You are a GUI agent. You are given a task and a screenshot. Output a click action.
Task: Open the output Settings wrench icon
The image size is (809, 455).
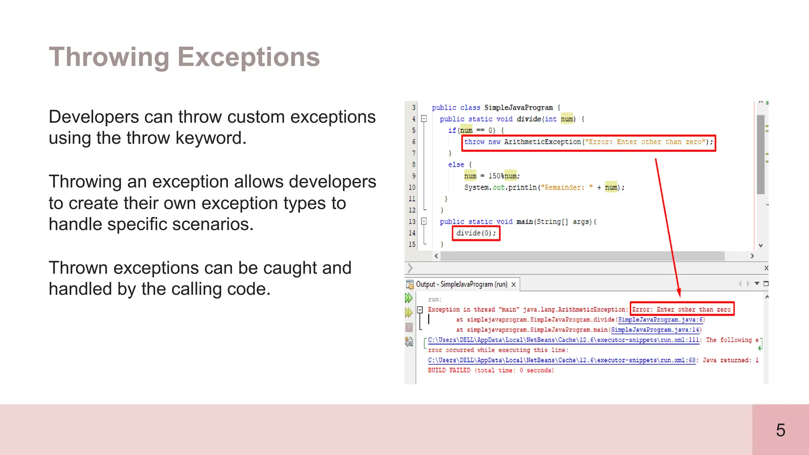[409, 342]
